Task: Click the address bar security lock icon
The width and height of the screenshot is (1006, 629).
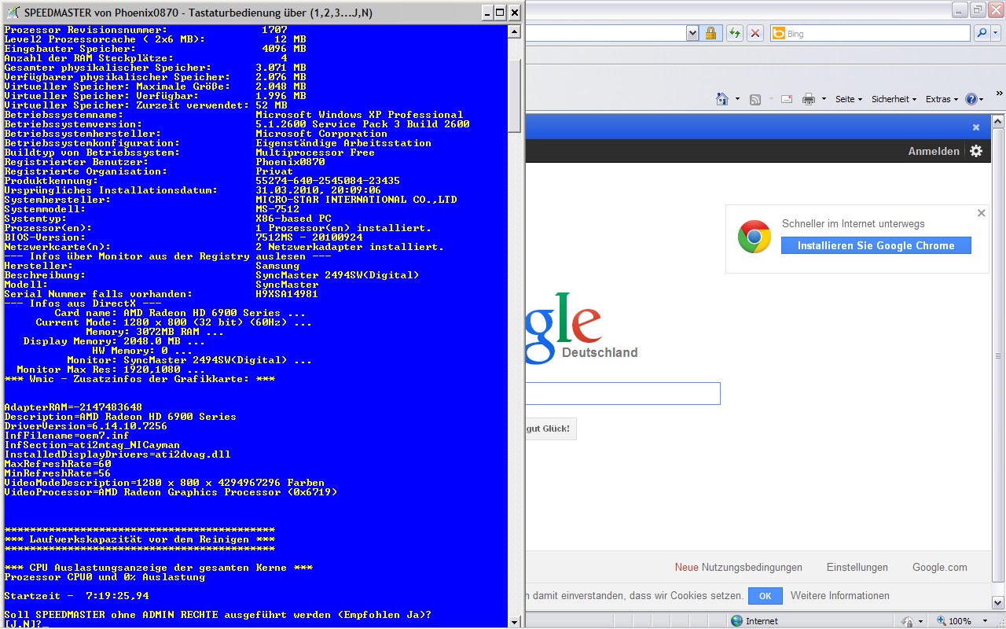Action: click(x=710, y=33)
